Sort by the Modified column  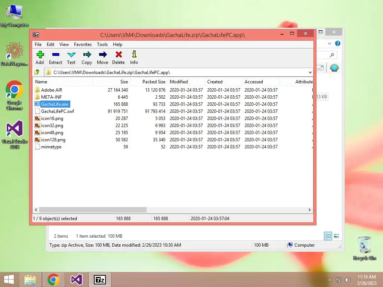[186, 82]
